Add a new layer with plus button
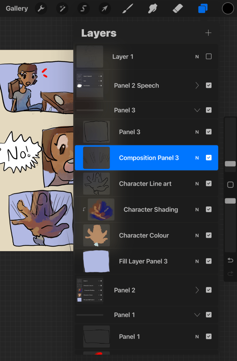This screenshot has height=361, width=237. [x=208, y=33]
